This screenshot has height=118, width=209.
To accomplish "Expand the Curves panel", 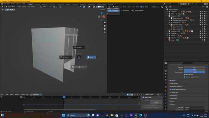I will (x=172, y=101).
